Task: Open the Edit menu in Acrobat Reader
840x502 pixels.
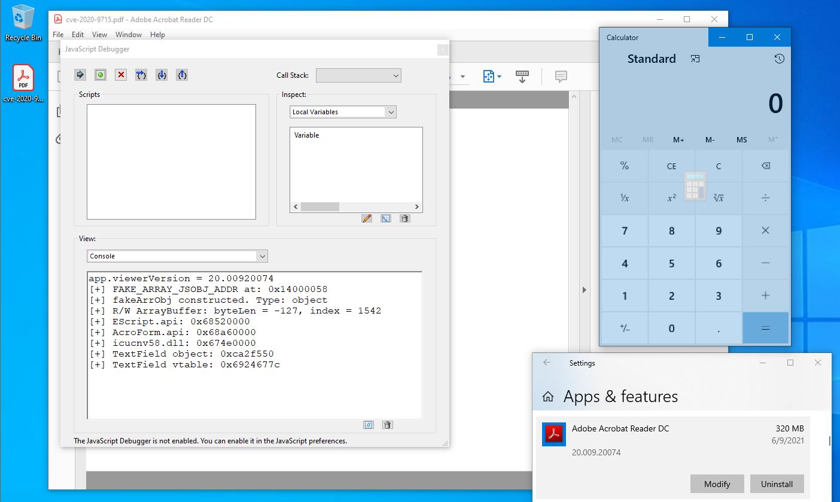Action: 78,35
